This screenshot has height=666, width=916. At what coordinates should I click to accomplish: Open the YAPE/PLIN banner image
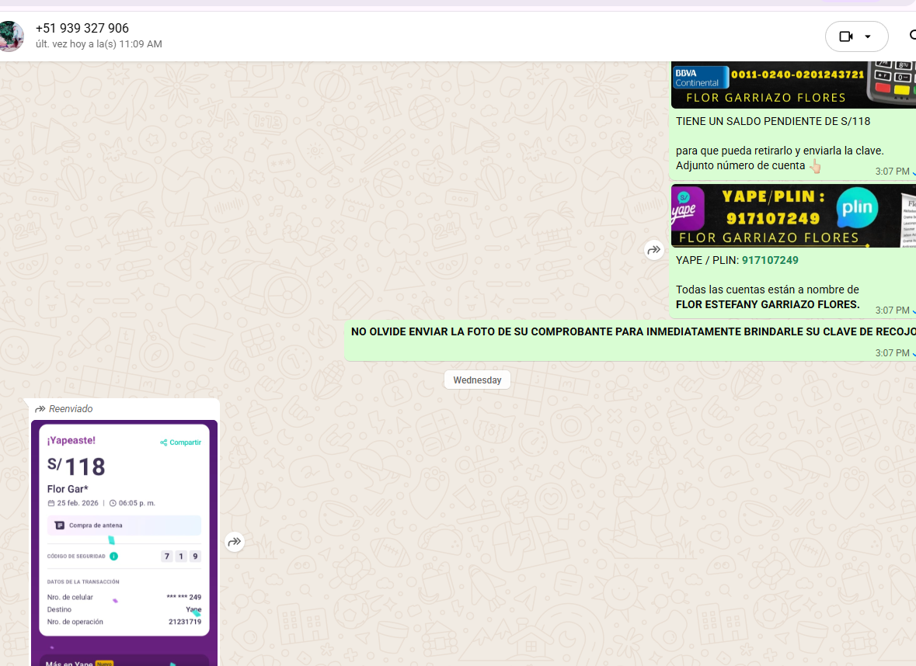point(792,216)
